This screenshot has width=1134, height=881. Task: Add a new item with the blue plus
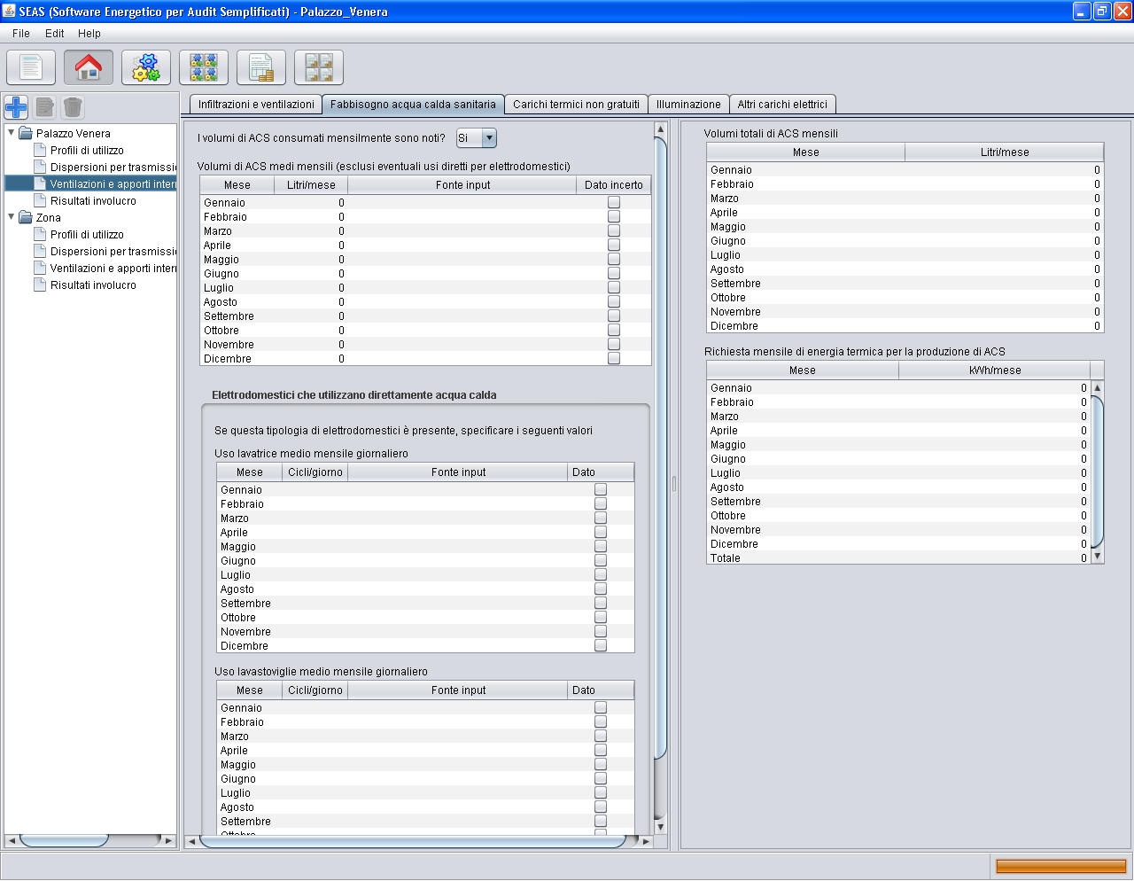tap(17, 107)
